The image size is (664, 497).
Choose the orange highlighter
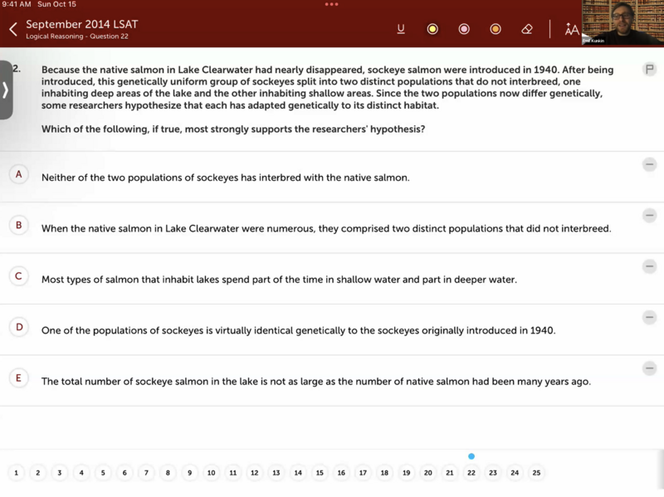click(496, 29)
